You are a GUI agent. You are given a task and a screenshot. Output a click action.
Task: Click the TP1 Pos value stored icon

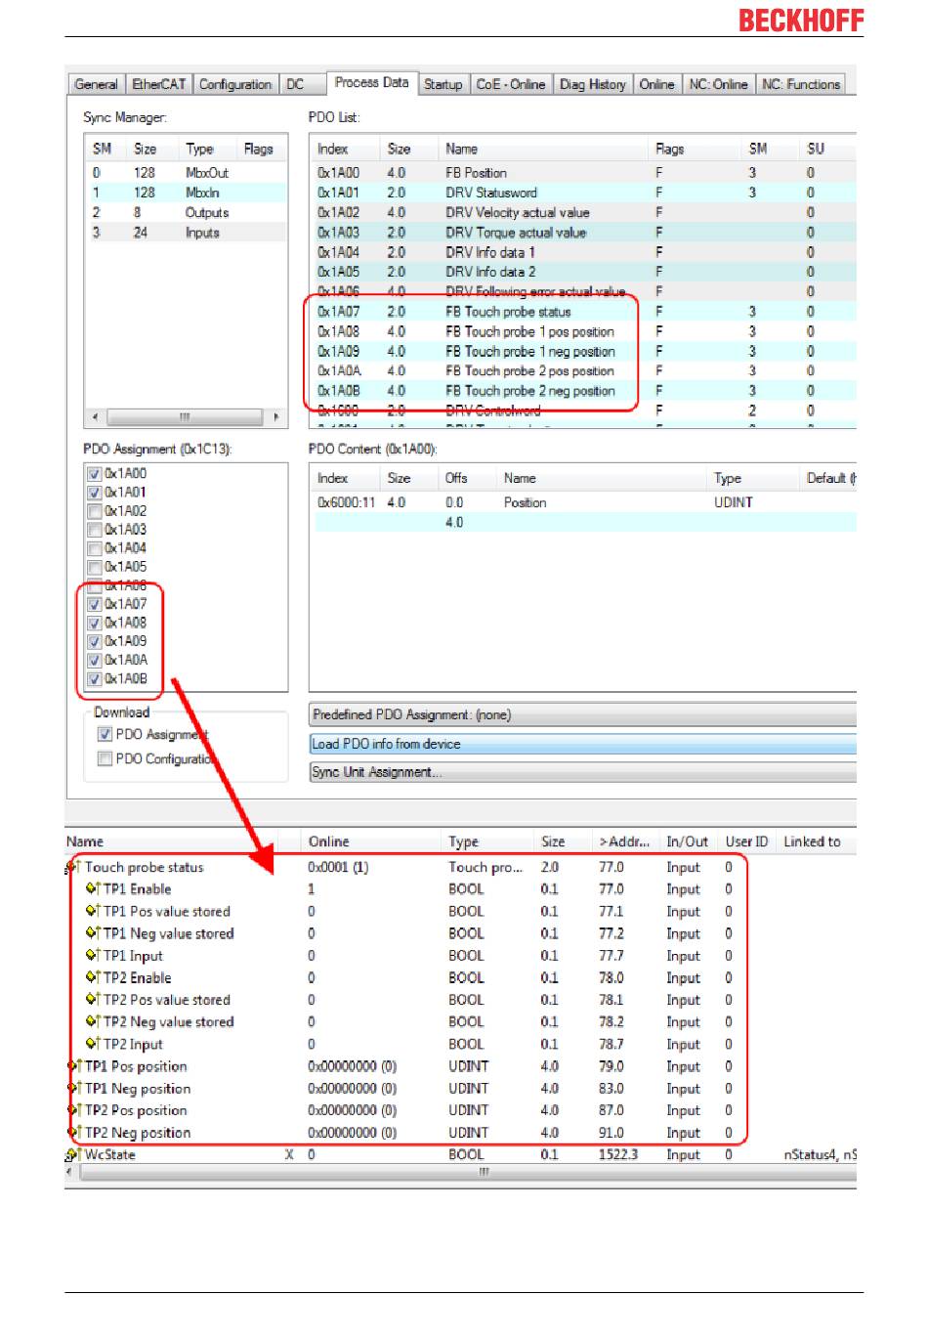pyautogui.click(x=93, y=911)
